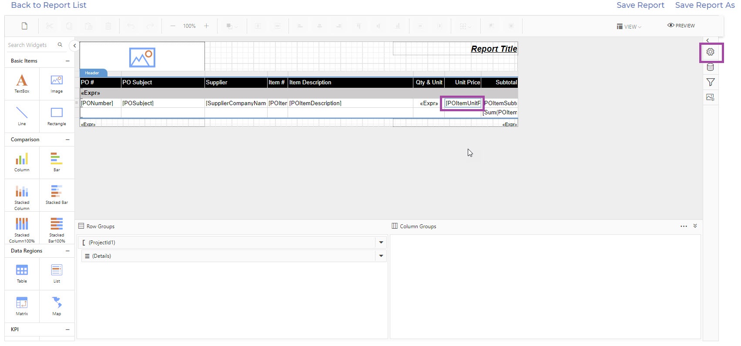The image size is (741, 346).
Task: Open the snap/grid selection dropdown in toolbar
Action: 466,26
